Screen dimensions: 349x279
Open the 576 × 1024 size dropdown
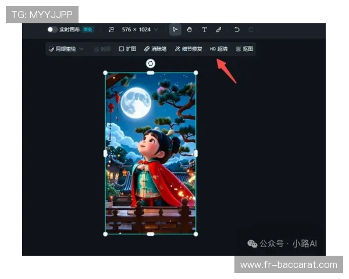click(140, 30)
